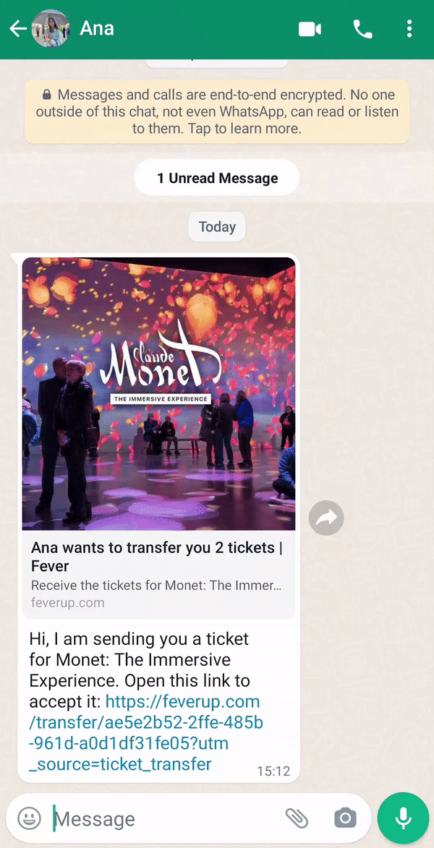The height and width of the screenshot is (848, 434).
Task: Open the Monet Immersive Experience preview image
Action: [x=158, y=394]
